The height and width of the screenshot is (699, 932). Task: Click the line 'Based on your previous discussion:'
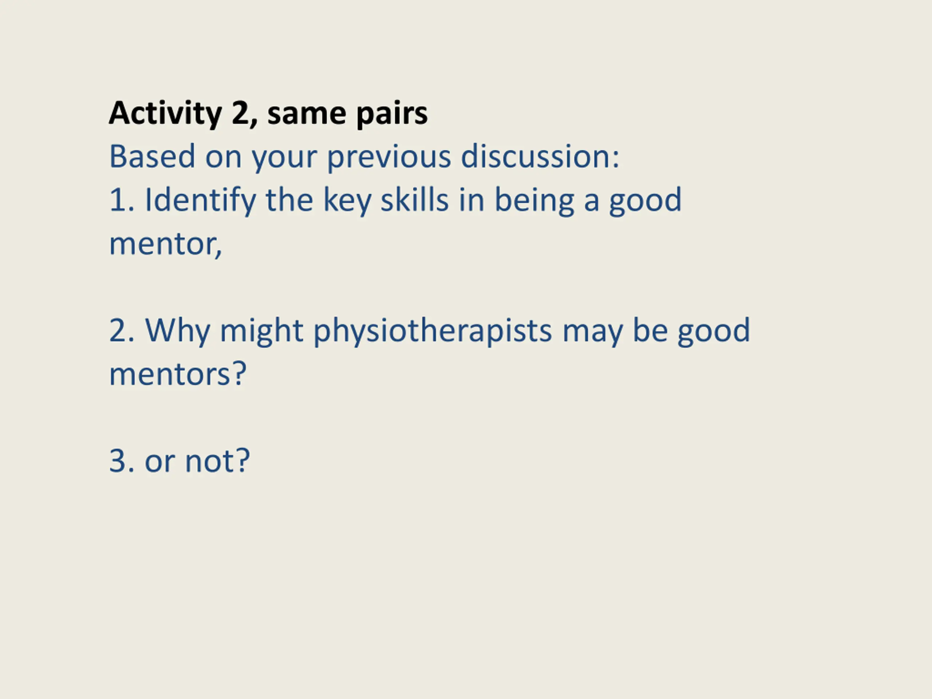click(364, 157)
